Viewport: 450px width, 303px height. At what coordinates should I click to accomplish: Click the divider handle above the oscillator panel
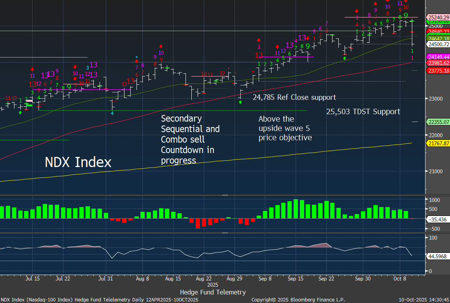coord(225,233)
